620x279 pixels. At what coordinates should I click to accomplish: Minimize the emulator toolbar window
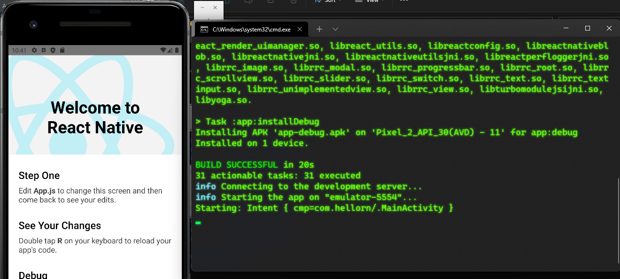[202, 8]
